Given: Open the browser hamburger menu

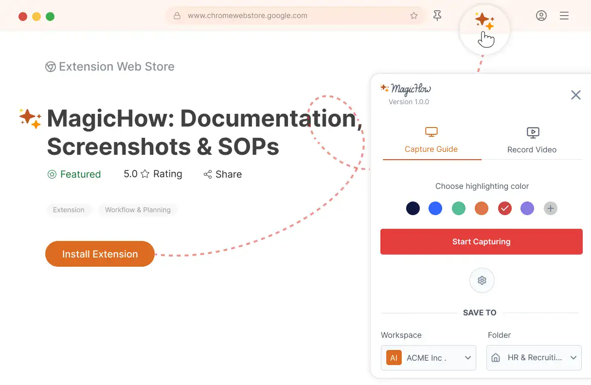Looking at the screenshot, I should coord(564,15).
